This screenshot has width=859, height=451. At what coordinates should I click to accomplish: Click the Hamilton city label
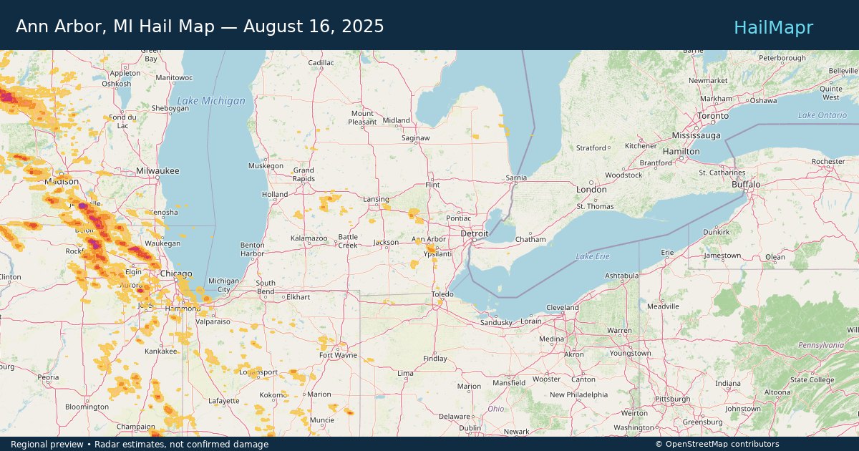pyautogui.click(x=681, y=152)
